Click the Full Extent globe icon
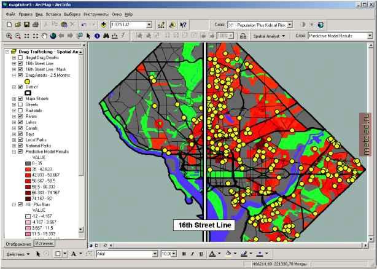Screen dimensions: 377x269 tap(53, 36)
